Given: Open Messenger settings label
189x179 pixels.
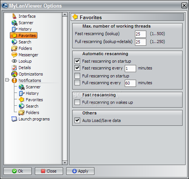Looking at the screenshot, I should [x=28, y=55].
